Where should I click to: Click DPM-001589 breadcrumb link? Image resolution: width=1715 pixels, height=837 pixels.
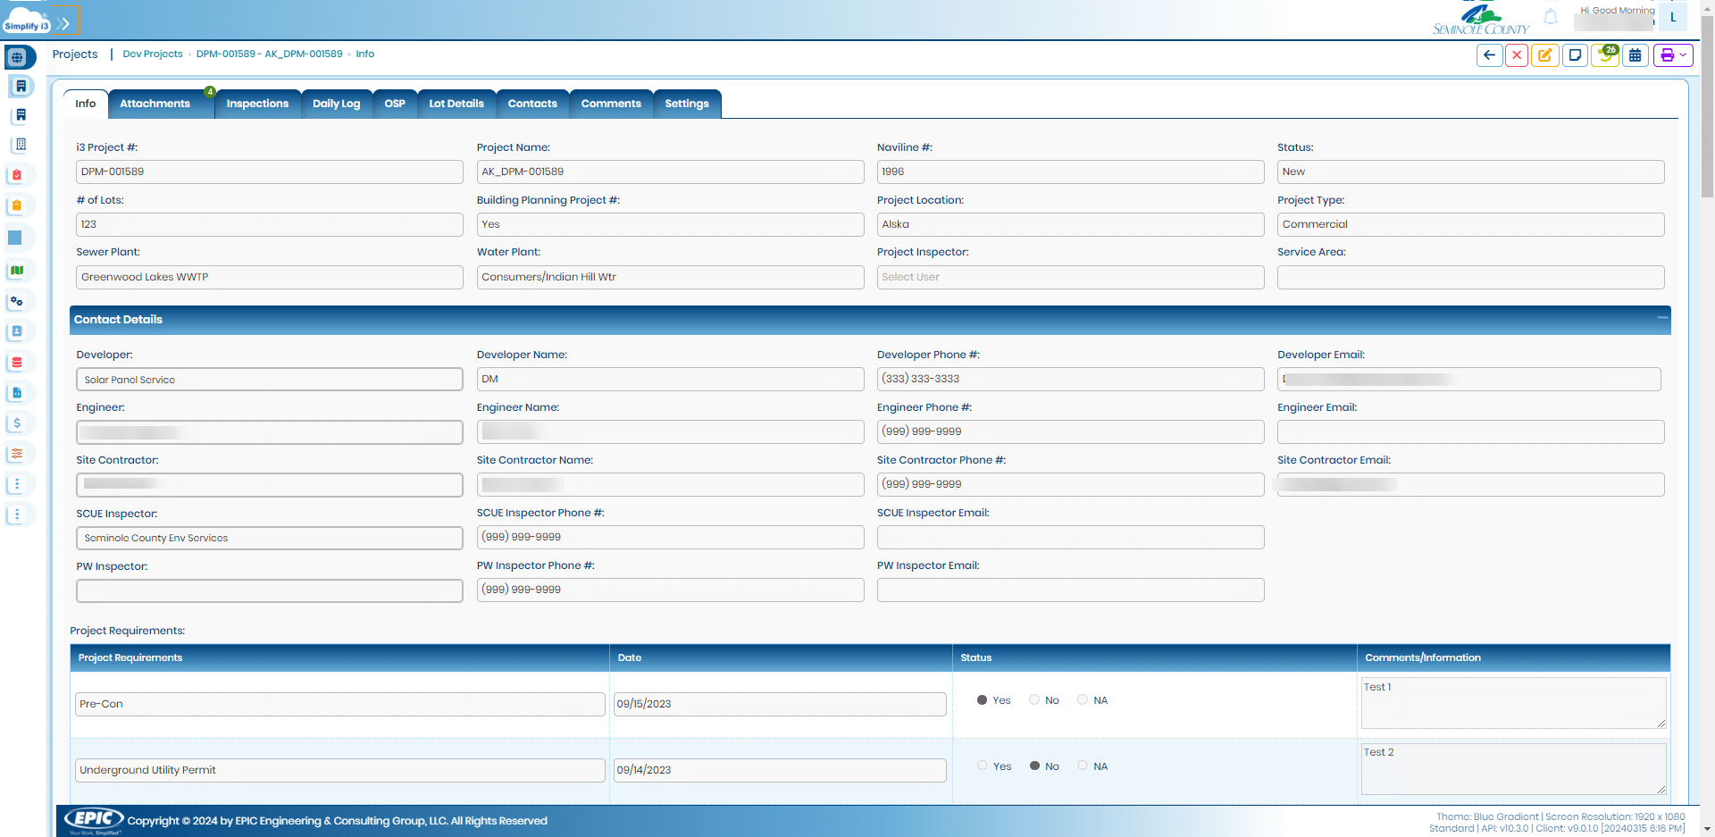pyautogui.click(x=269, y=54)
